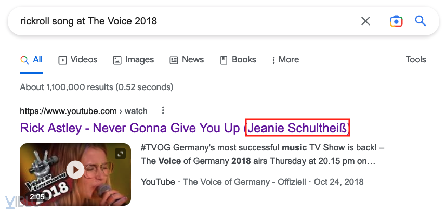Play the video thumbnail preview
The width and height of the screenshot is (446, 214).
[x=76, y=169]
